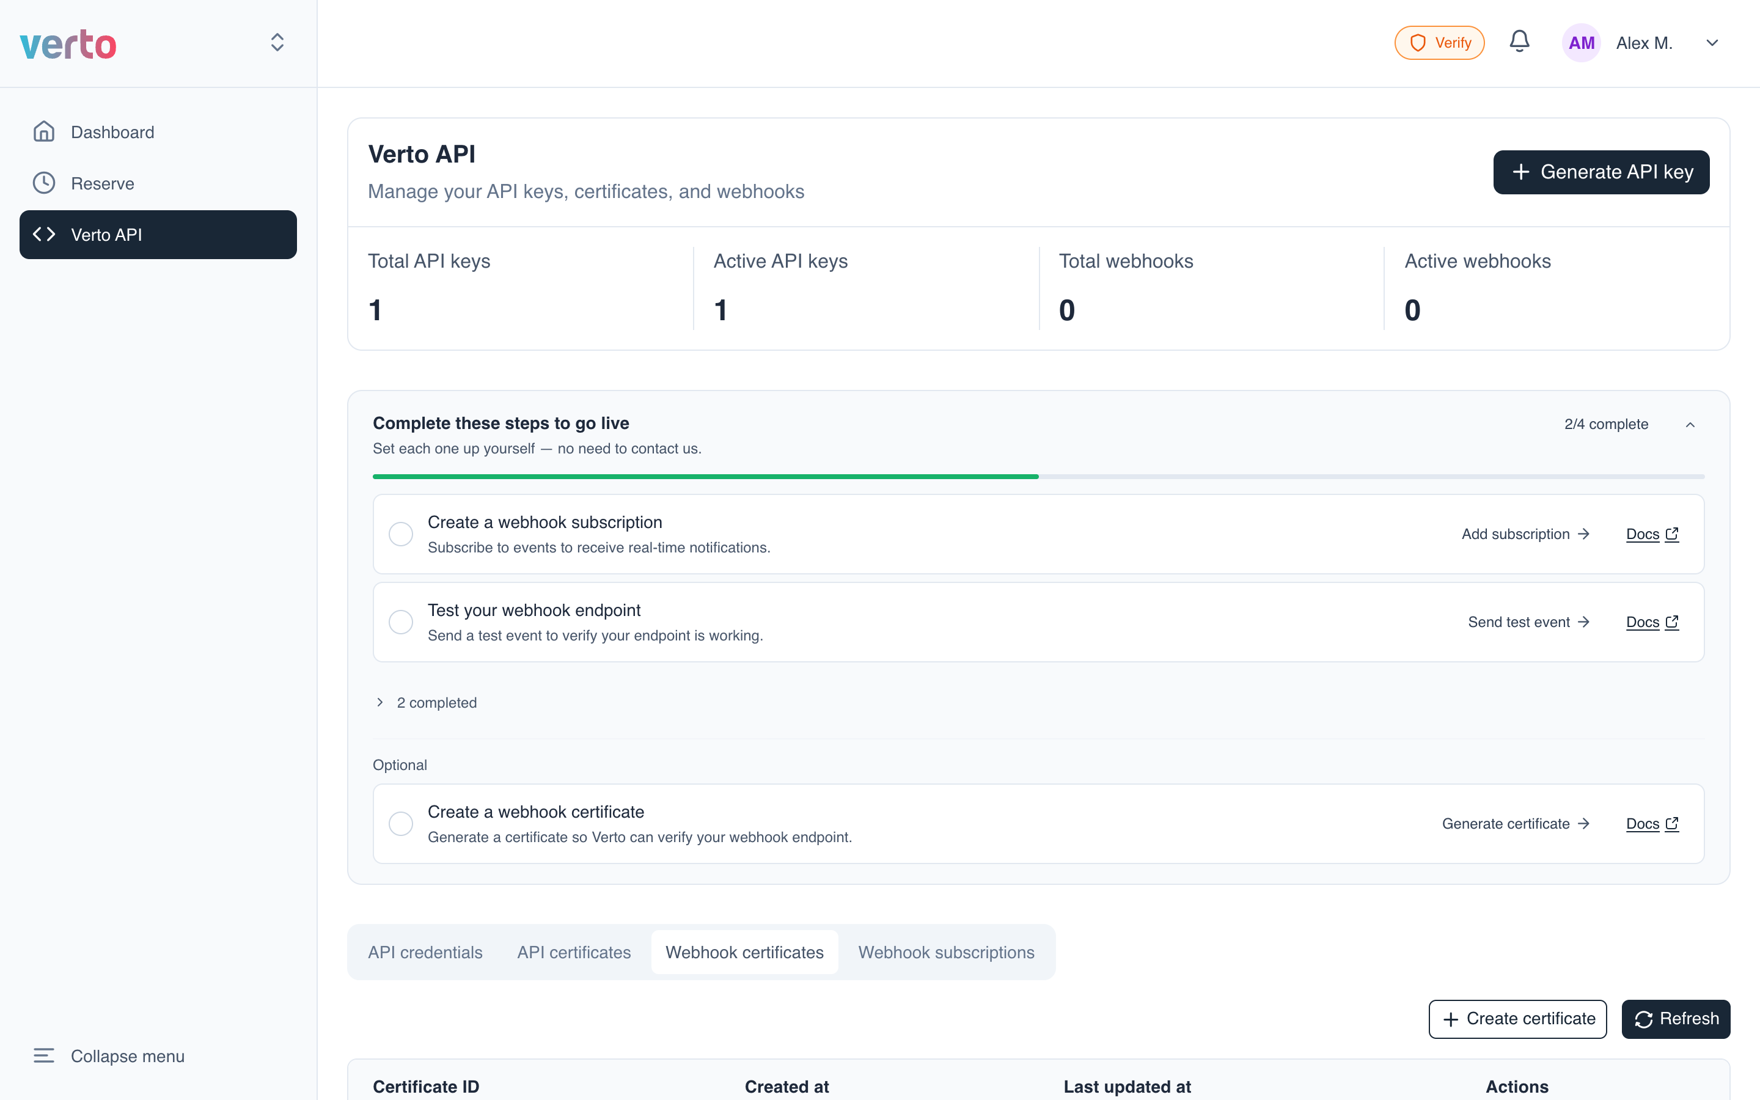Image resolution: width=1760 pixels, height=1100 pixels.
Task: Click the Actions column header
Action: click(1516, 1087)
